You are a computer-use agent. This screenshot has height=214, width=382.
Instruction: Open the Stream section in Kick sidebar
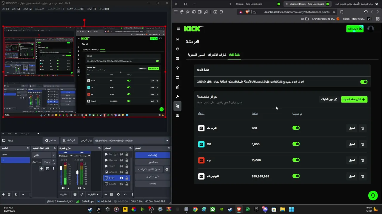(x=178, y=40)
